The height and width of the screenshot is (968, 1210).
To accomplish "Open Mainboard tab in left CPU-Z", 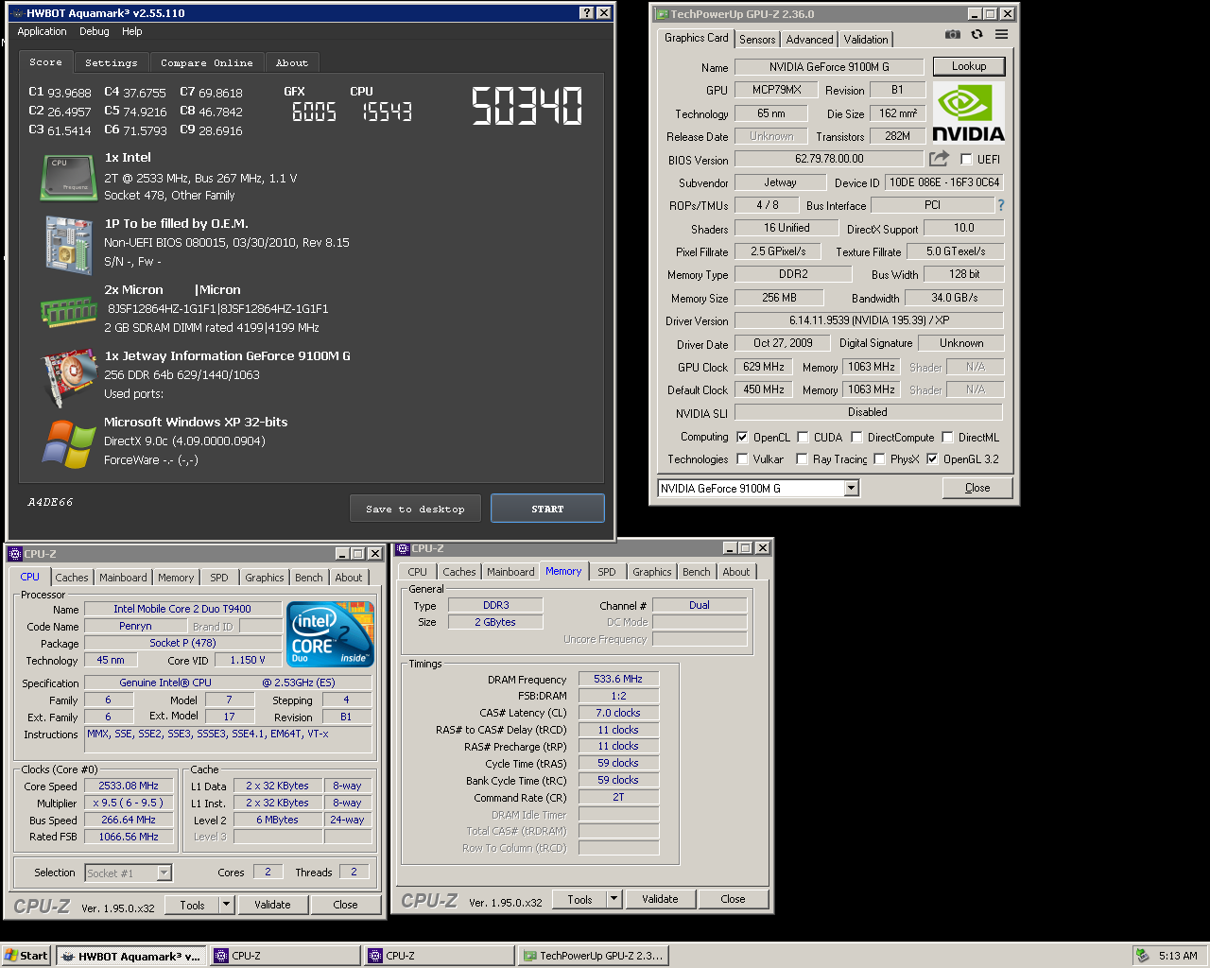I will click(123, 578).
